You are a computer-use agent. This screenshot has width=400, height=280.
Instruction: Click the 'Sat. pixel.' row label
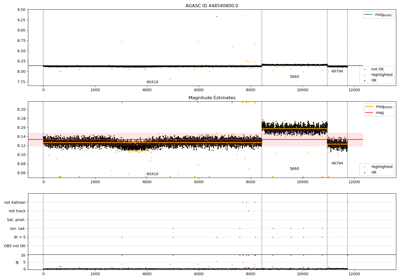(16, 220)
